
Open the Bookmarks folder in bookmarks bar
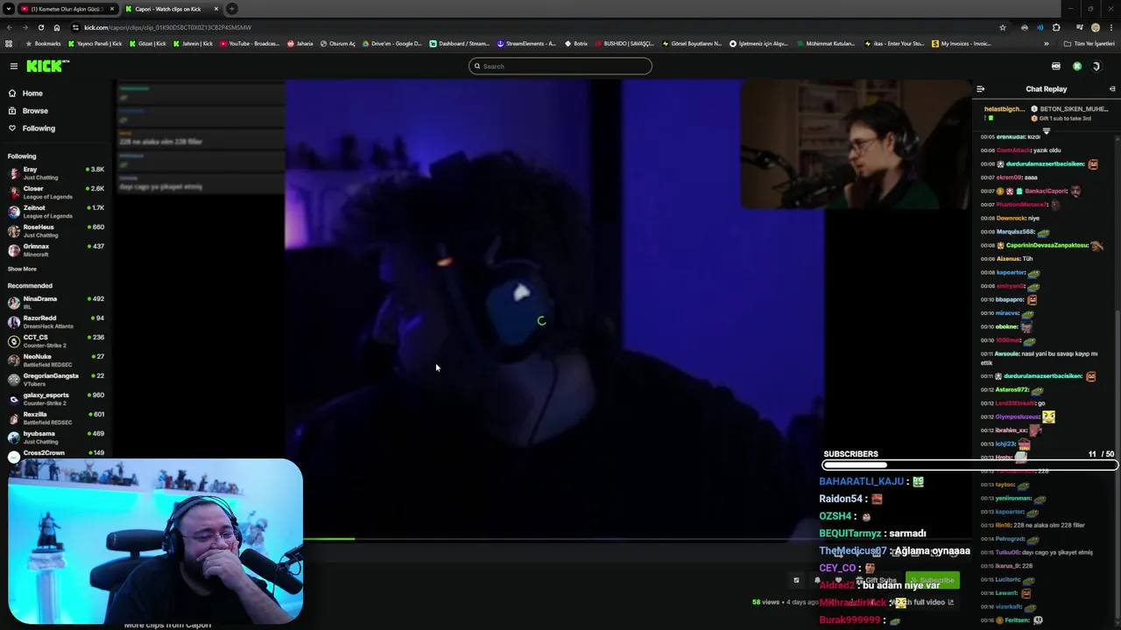click(x=43, y=43)
